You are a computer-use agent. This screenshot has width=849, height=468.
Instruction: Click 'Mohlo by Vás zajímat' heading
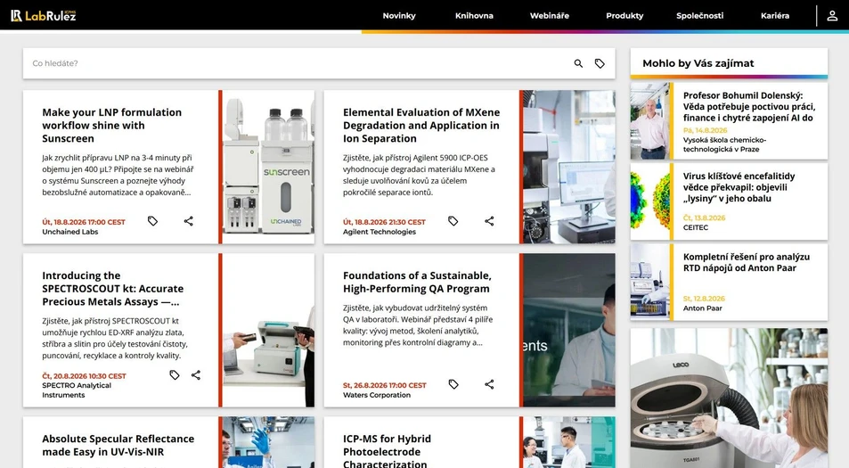(698, 63)
